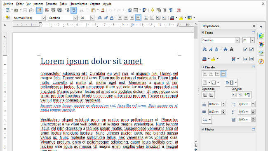Send the document by e-mail
Screen dimensions: 268x151
[31, 10]
